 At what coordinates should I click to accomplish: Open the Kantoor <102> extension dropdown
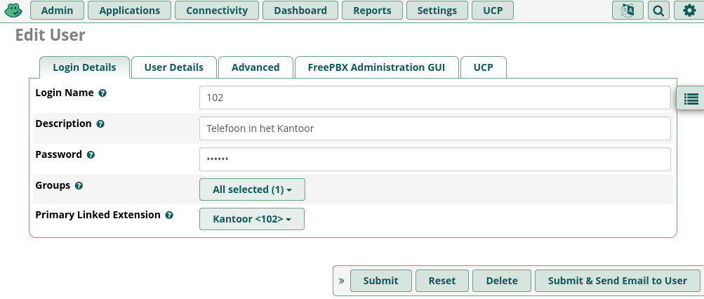[x=252, y=219]
